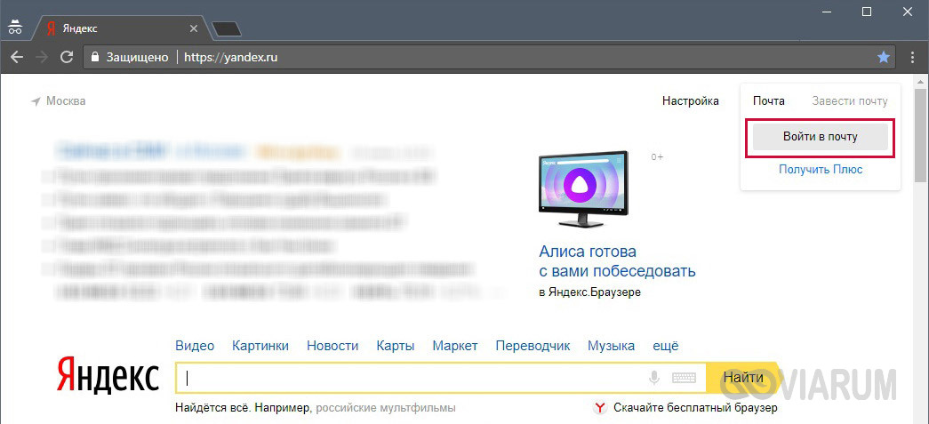Click Получить Плюс link
This screenshot has height=424, width=929.
(821, 170)
